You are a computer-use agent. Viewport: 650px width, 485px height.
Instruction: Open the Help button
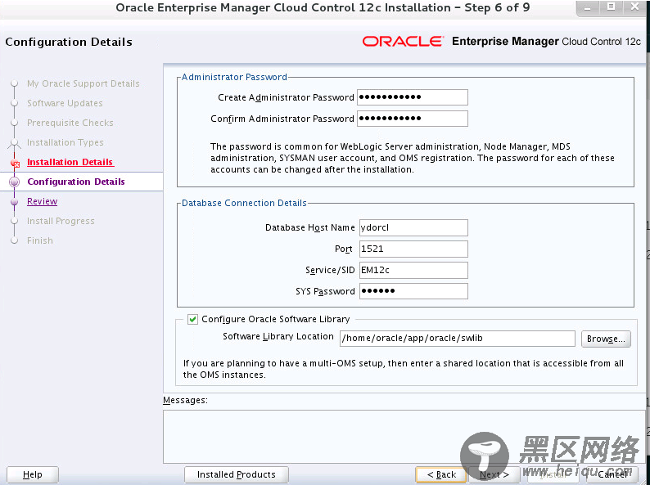coord(32,474)
